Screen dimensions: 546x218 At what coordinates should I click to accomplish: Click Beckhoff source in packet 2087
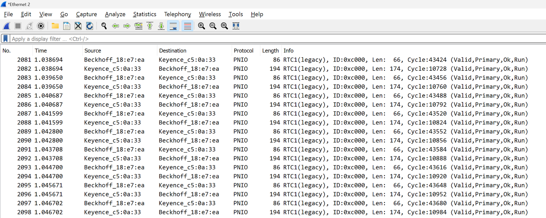click(x=114, y=113)
